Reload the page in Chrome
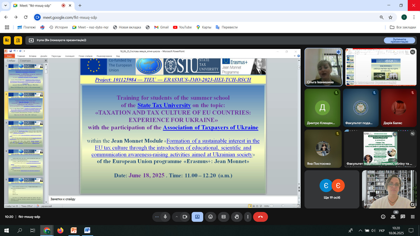Screen dimensions: 420x236 [x=26, y=17]
